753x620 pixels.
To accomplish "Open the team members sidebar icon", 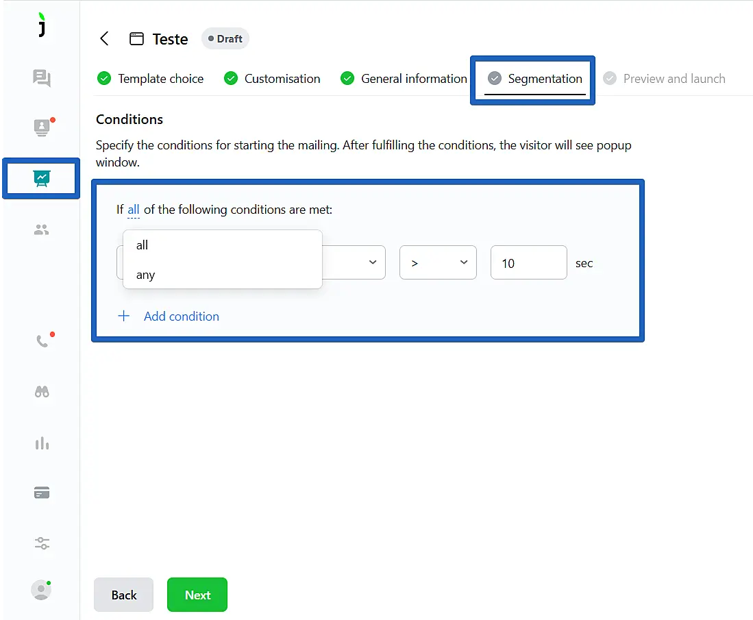I will 42,230.
